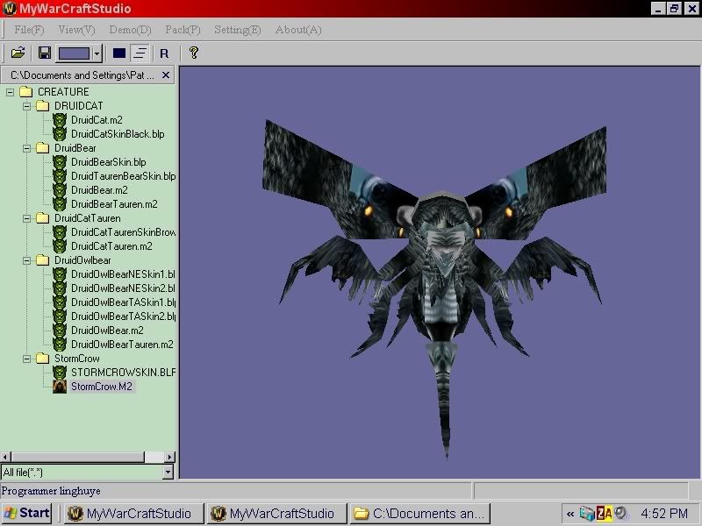The height and width of the screenshot is (526, 702).
Task: Save using the floppy disk toolbar icon
Action: (45, 53)
